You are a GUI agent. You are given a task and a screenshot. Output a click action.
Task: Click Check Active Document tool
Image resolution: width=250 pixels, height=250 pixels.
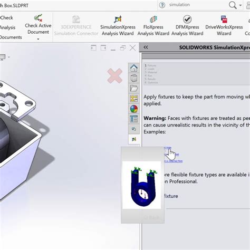[x=38, y=24]
